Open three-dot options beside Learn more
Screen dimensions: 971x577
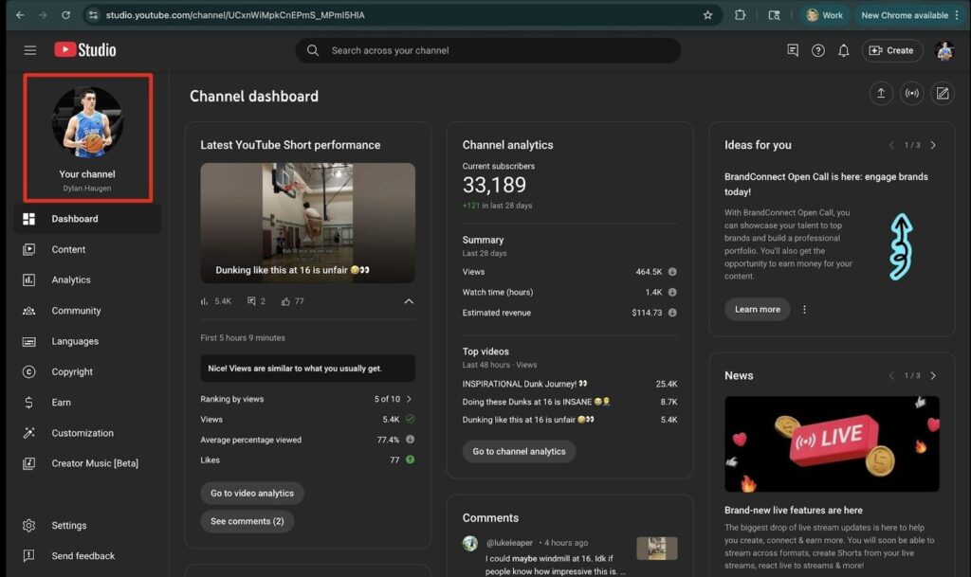coord(804,309)
